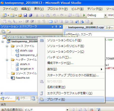114x111 pixels.
Task: Switch to the クラ... class view tab
Action: pos(23,98)
